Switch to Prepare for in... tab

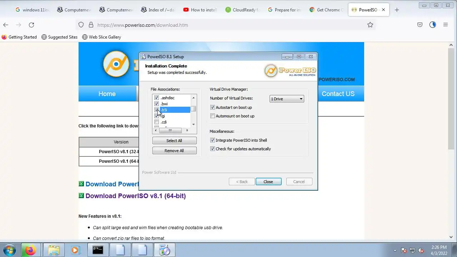[x=285, y=10]
